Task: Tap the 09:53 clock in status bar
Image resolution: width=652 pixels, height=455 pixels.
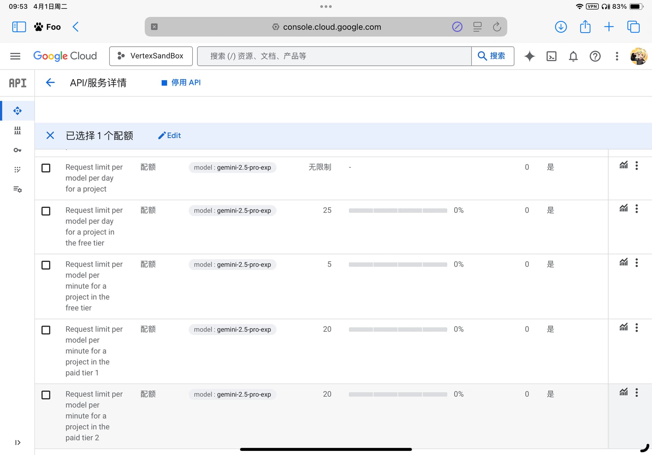Action: [x=18, y=6]
